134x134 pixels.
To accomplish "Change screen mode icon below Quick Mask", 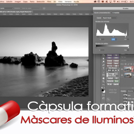I will [103, 98].
